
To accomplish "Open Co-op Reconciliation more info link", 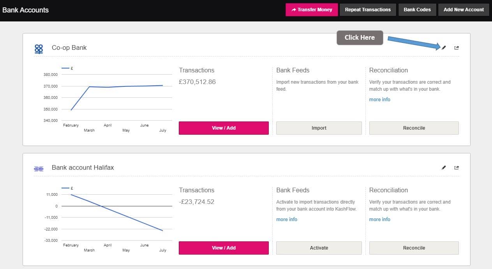I will (379, 100).
